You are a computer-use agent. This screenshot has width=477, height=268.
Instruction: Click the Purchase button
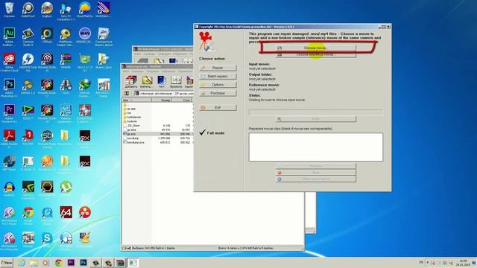pyautogui.click(x=218, y=93)
